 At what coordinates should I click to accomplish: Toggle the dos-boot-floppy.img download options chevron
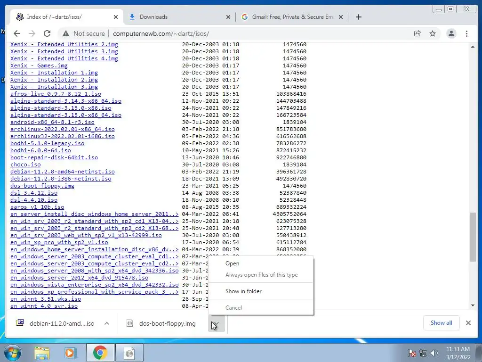point(217,323)
